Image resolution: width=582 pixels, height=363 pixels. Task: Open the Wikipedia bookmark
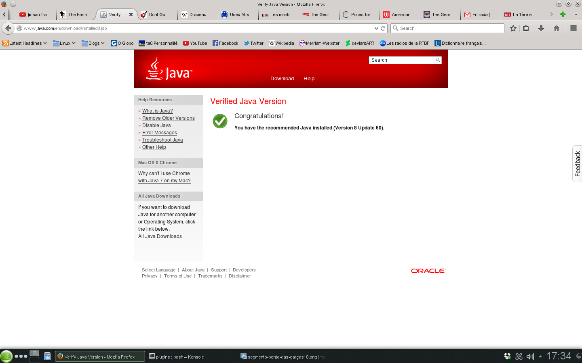[x=281, y=43]
